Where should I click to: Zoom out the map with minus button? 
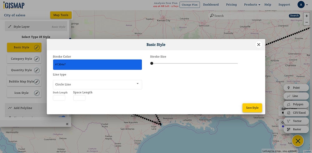[307, 22]
